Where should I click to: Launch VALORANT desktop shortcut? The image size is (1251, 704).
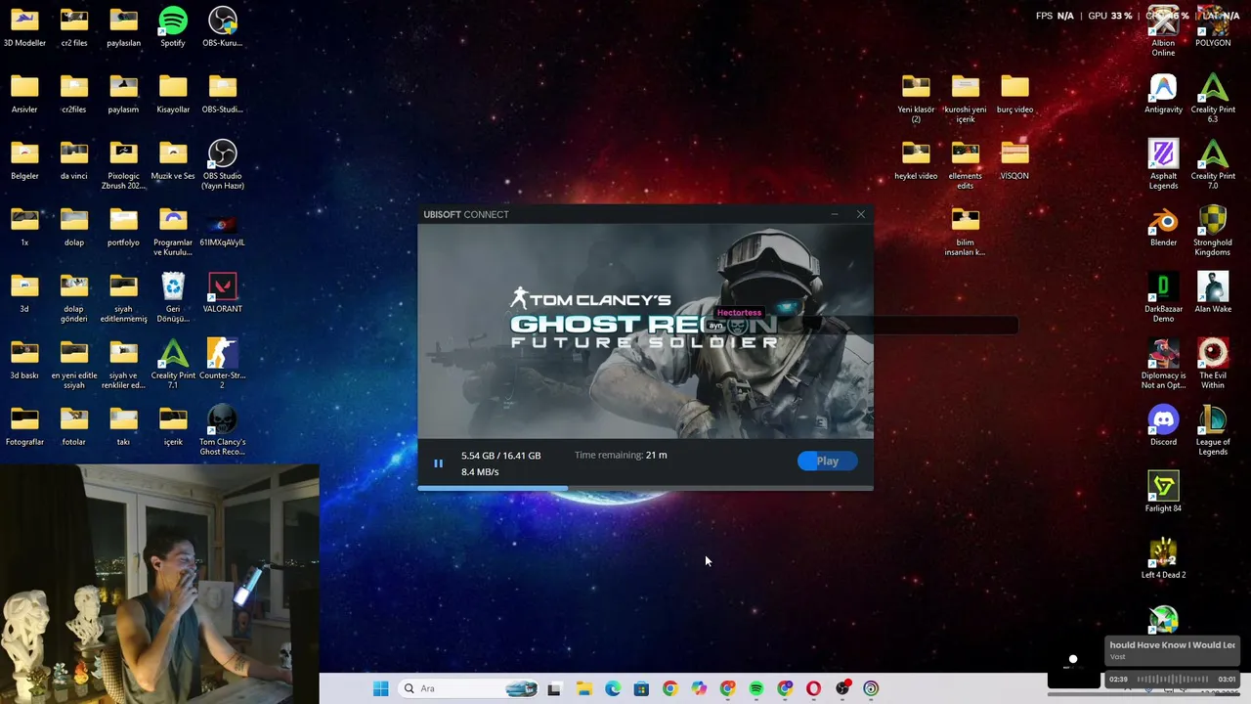click(223, 293)
